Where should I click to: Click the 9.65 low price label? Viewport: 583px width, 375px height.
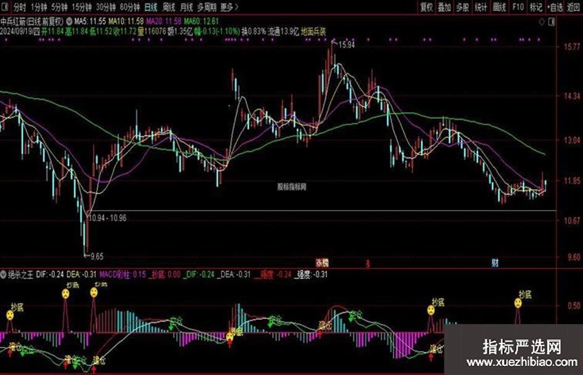click(x=97, y=257)
